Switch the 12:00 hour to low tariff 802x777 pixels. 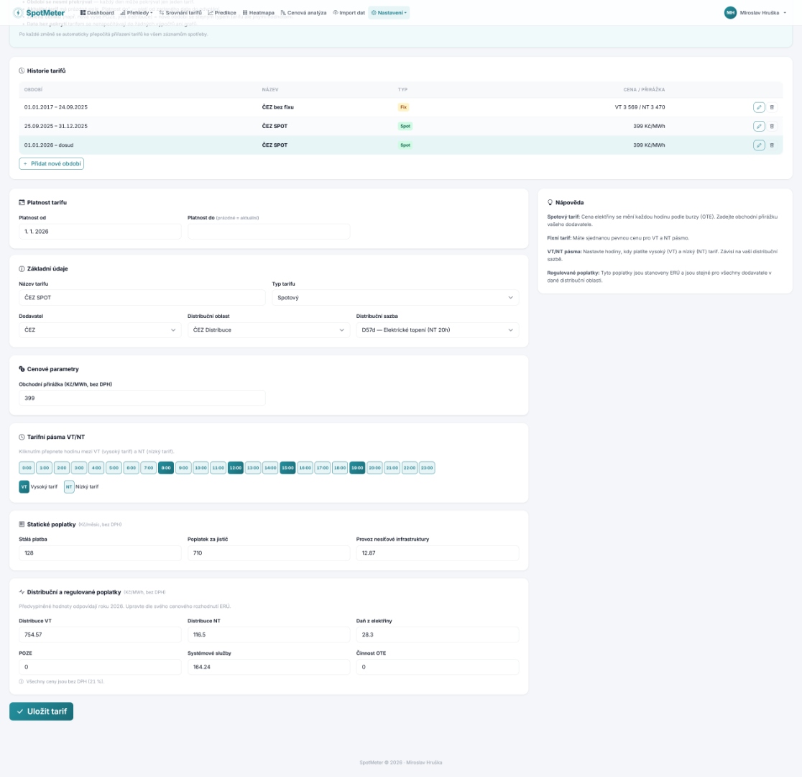click(x=236, y=468)
